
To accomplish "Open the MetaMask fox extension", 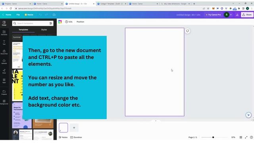I will coord(214,8).
